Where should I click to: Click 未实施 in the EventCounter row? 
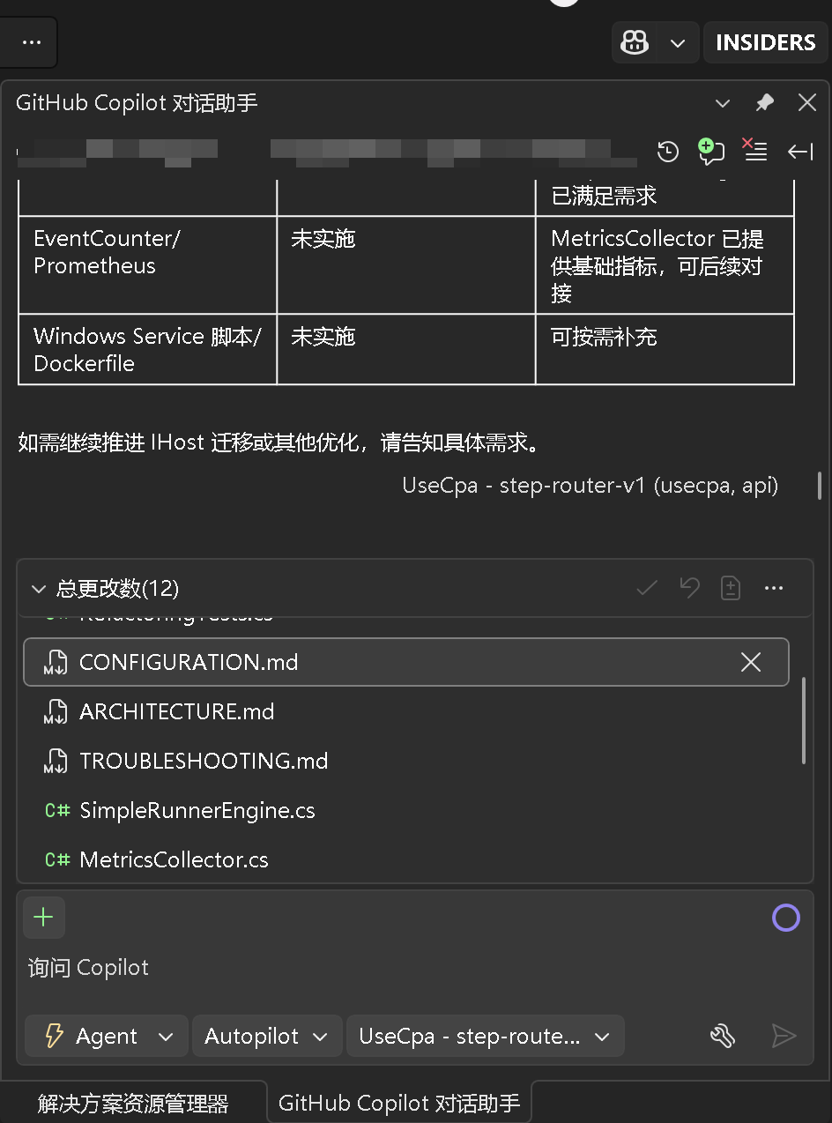click(x=323, y=239)
